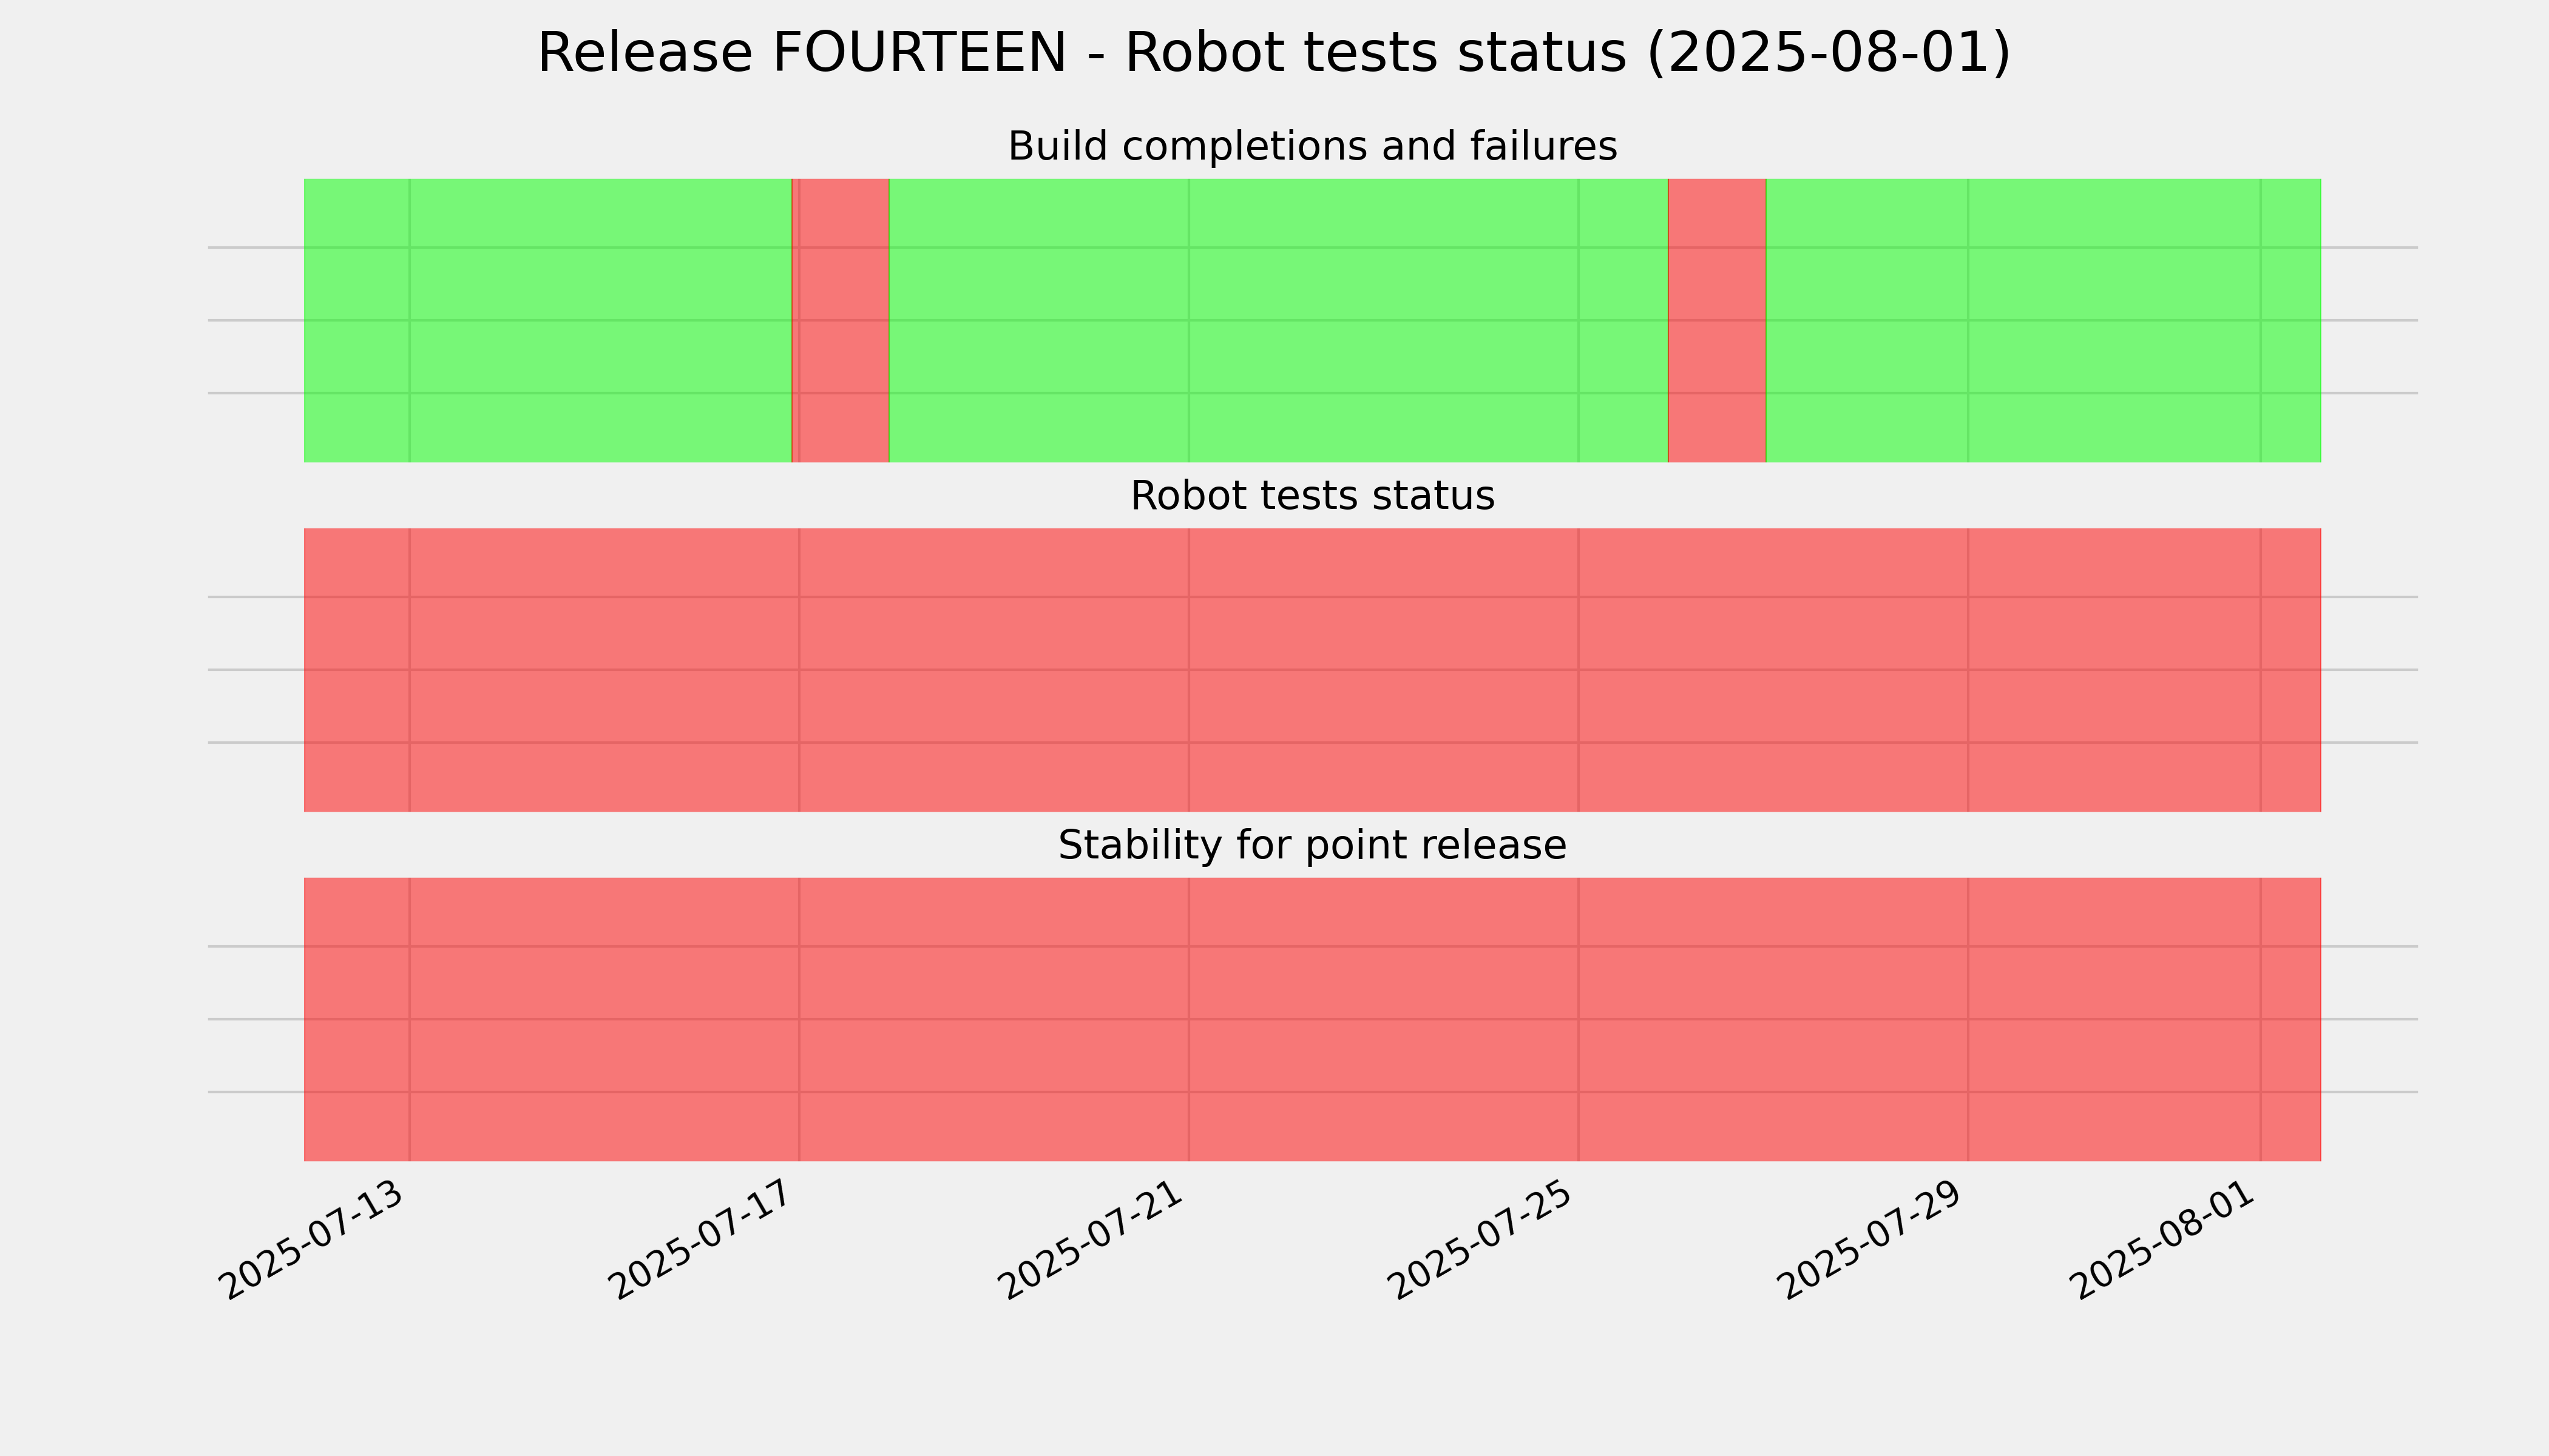2549x1456 pixels.
Task: Click the red Robot tests status bar
Action: pyautogui.click(x=1313, y=670)
